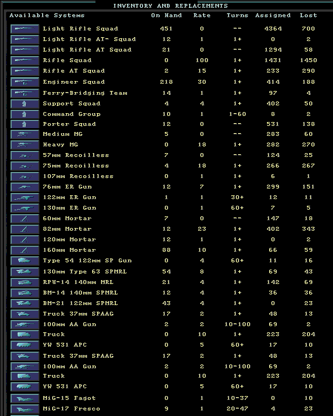Click the Inventory and Replacements title
333x416 pixels.
point(170,6)
